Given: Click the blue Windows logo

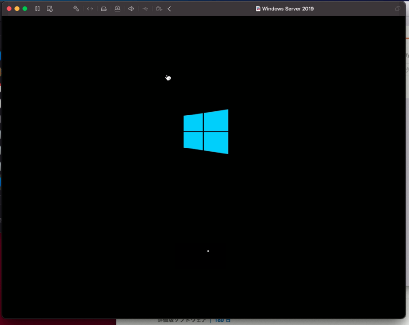Looking at the screenshot, I should [x=206, y=132].
